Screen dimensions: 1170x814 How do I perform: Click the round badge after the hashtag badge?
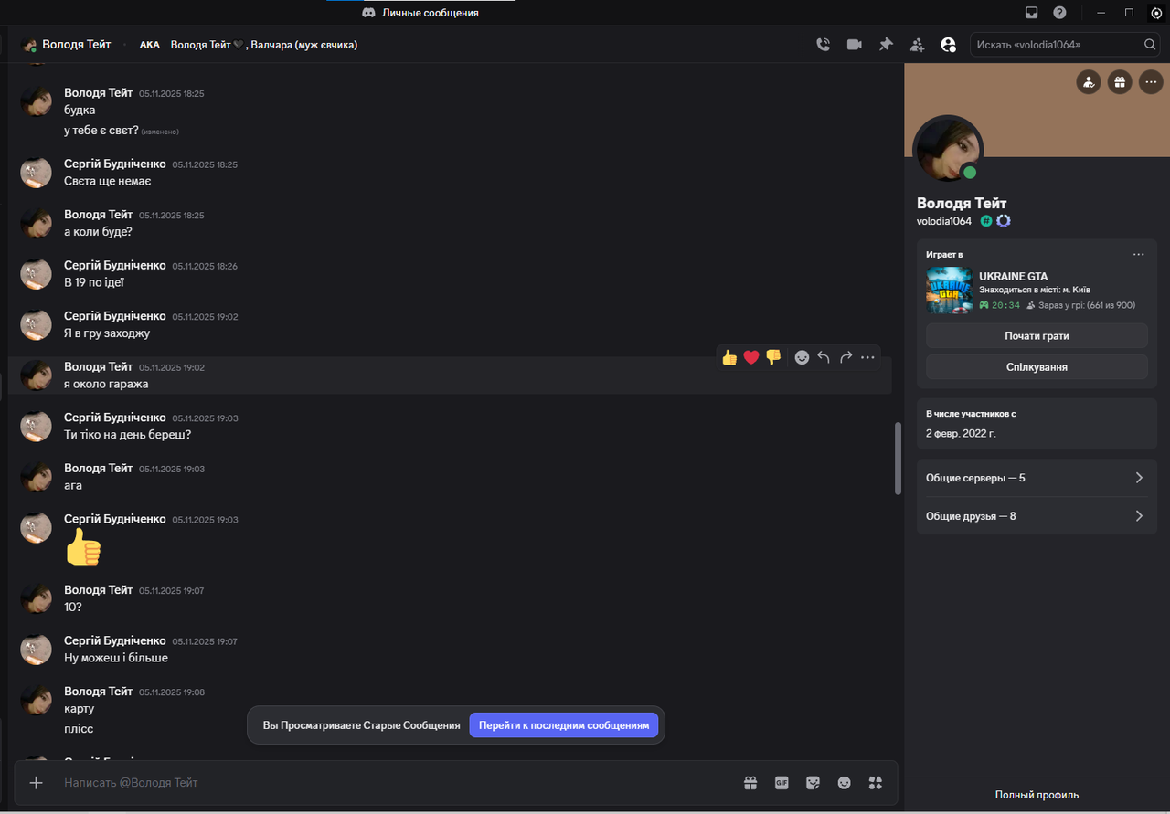[1003, 221]
